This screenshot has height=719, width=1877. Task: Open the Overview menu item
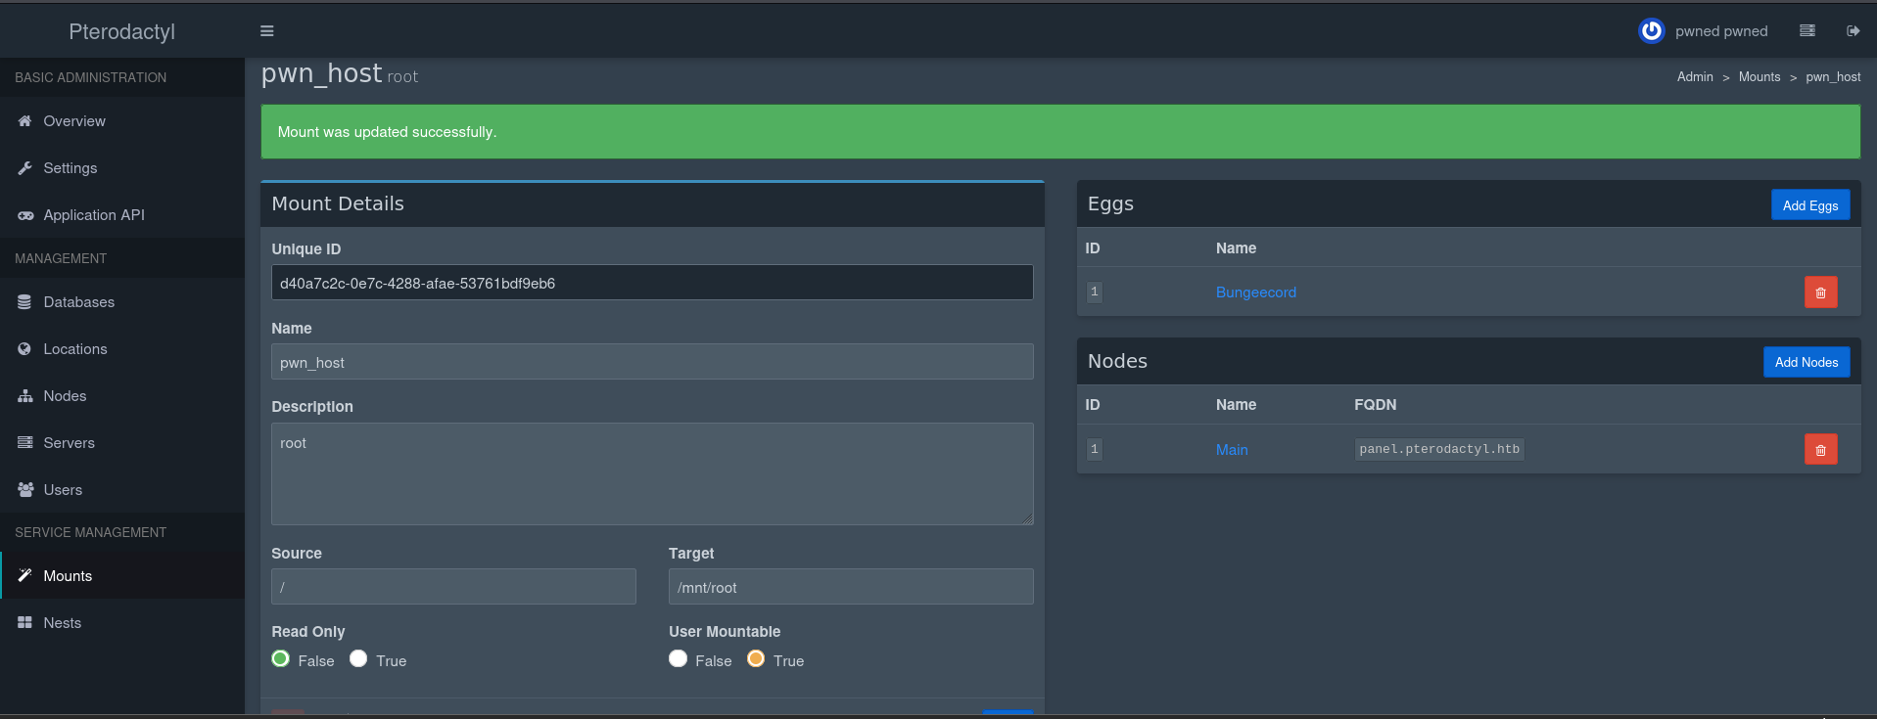coord(122,121)
